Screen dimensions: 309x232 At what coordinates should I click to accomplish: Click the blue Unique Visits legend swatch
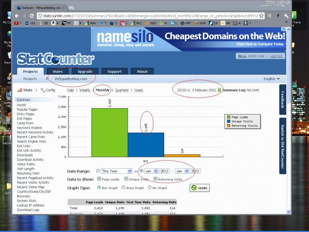tap(228, 121)
